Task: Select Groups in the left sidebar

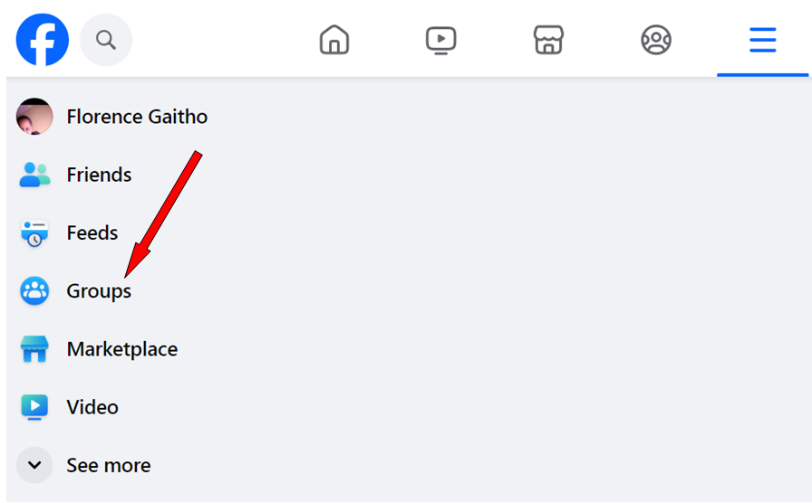Action: pyautogui.click(x=99, y=291)
